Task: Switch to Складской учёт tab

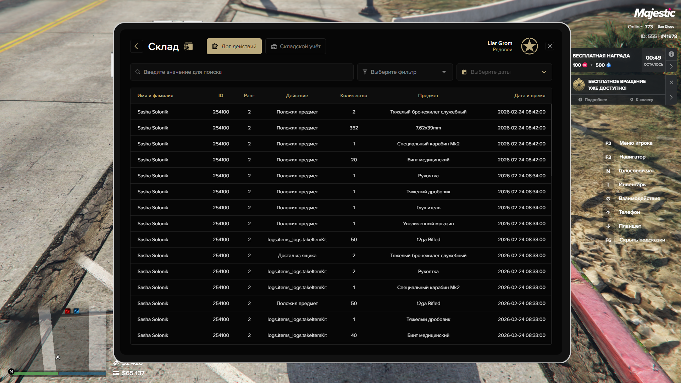Action: click(x=295, y=46)
